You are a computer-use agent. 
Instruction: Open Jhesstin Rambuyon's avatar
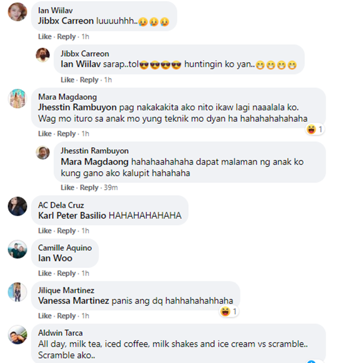[x=43, y=153]
